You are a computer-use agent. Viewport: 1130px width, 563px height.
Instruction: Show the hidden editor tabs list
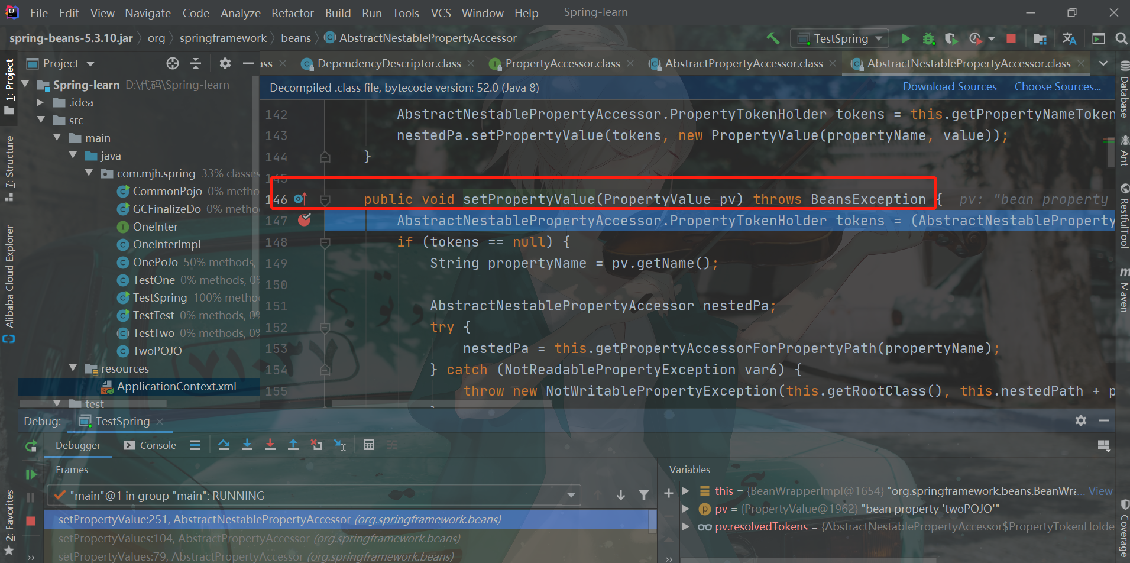pyautogui.click(x=1103, y=63)
